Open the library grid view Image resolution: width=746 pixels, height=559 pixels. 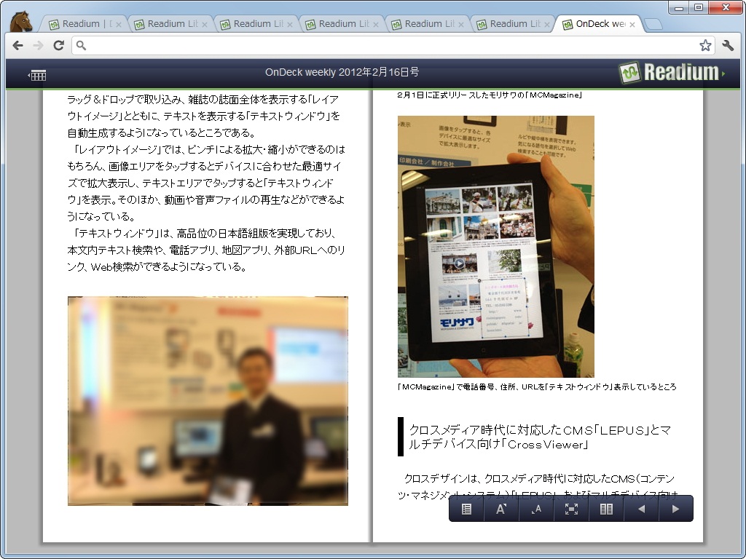tap(38, 74)
